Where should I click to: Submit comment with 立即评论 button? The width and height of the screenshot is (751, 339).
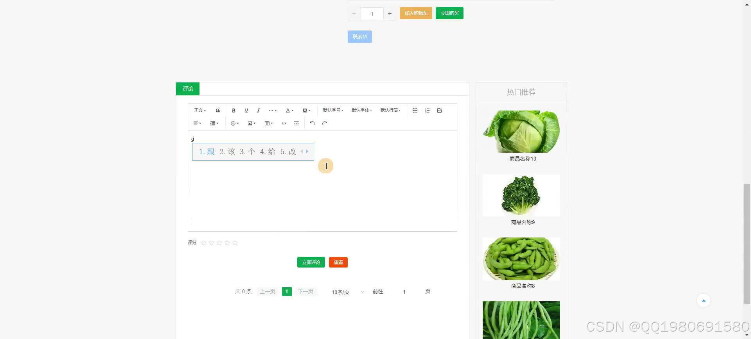311,262
